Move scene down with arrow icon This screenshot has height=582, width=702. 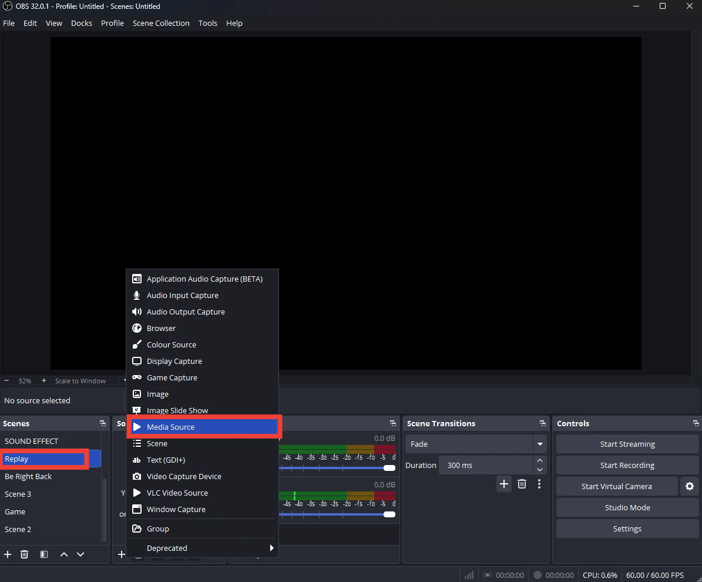80,554
